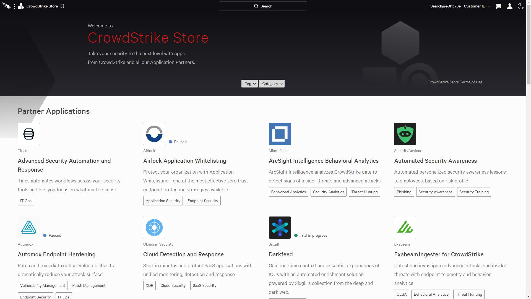
Task: Open the user profile icon
Action: click(x=509, y=6)
